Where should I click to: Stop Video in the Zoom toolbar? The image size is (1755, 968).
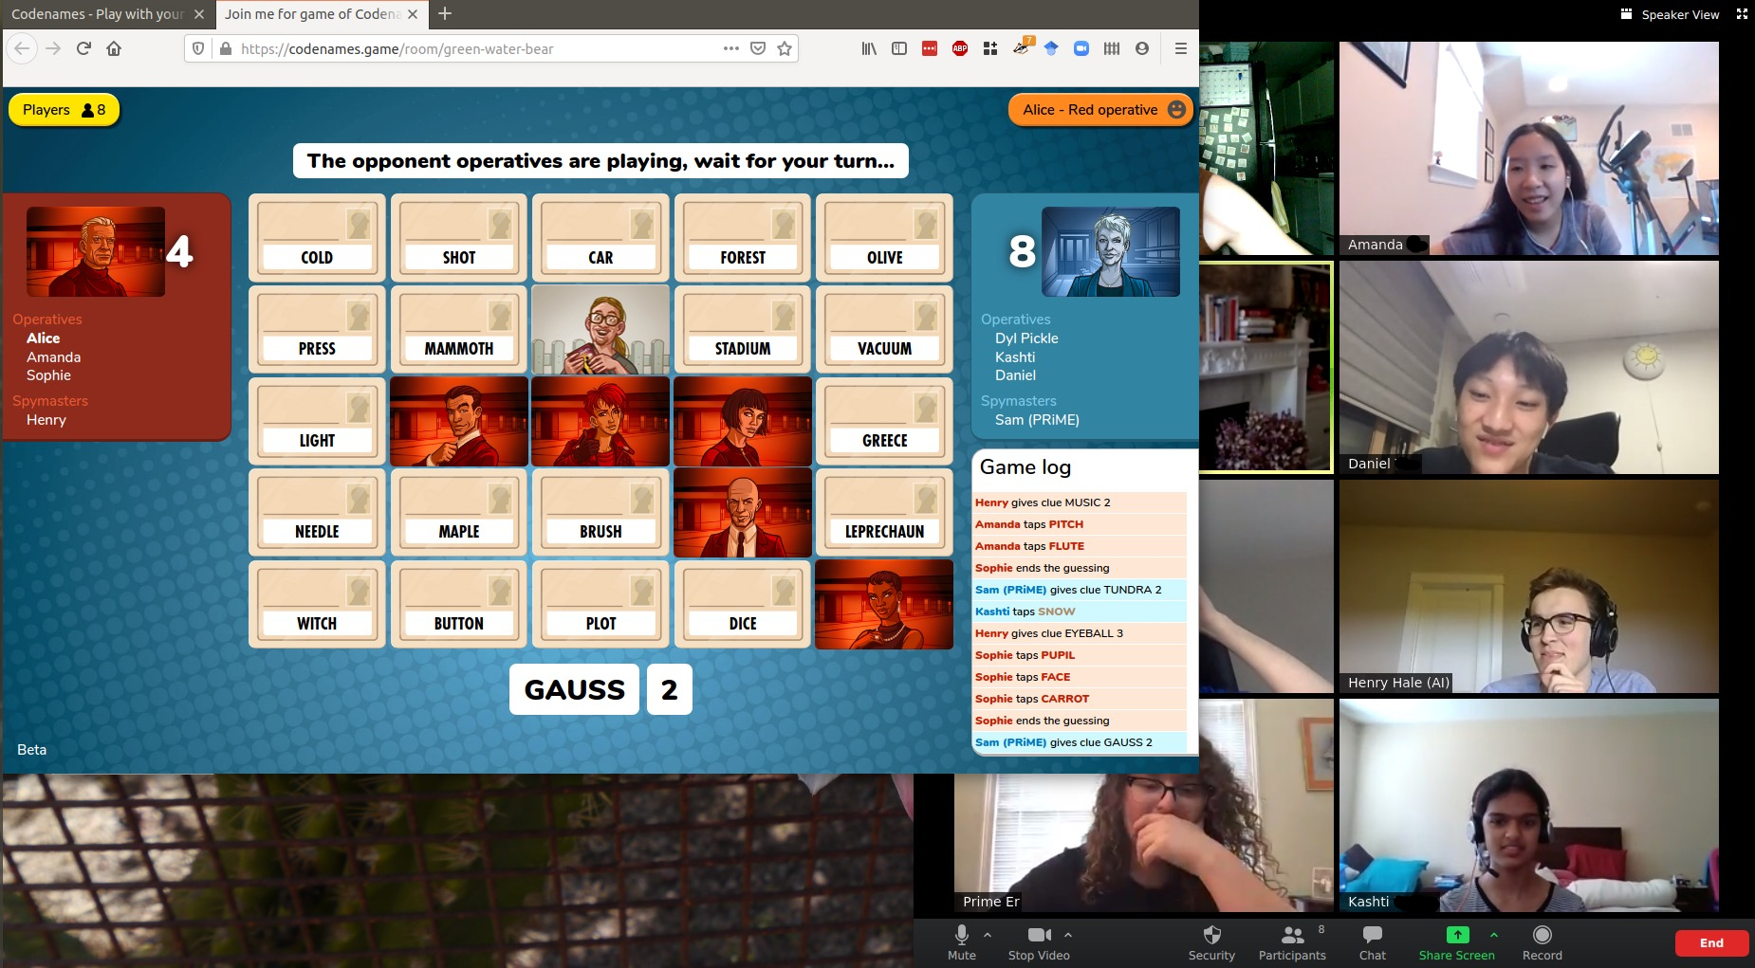1039,942
